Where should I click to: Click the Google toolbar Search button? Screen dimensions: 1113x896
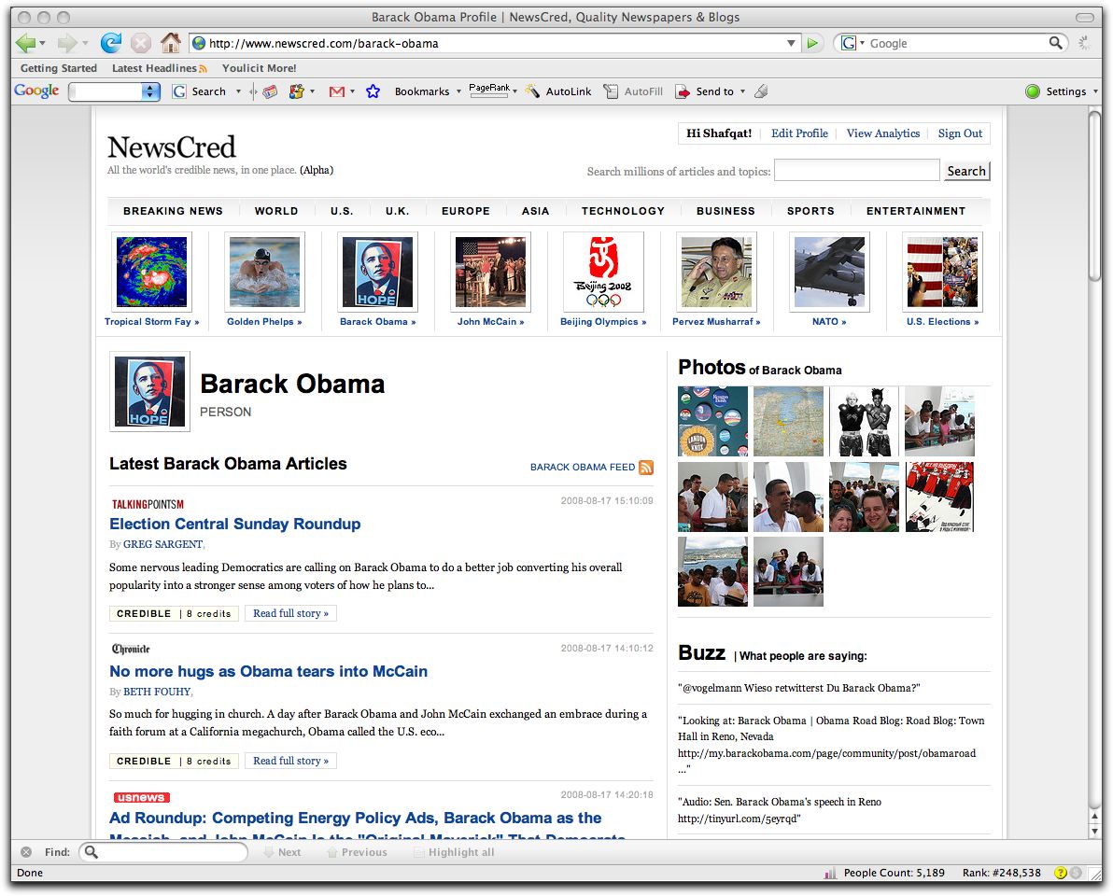click(200, 91)
